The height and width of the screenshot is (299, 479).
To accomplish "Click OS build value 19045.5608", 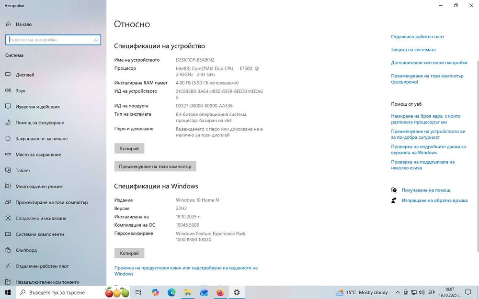I will tap(187, 225).
